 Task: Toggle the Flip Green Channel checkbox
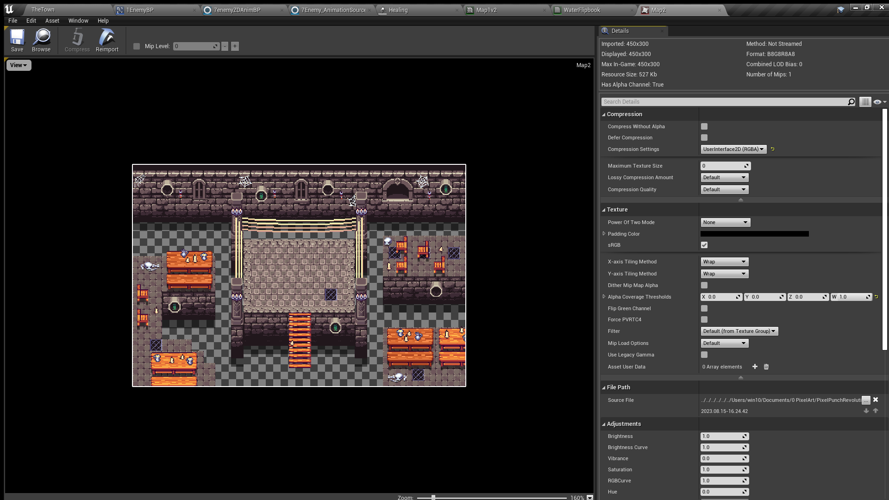704,308
